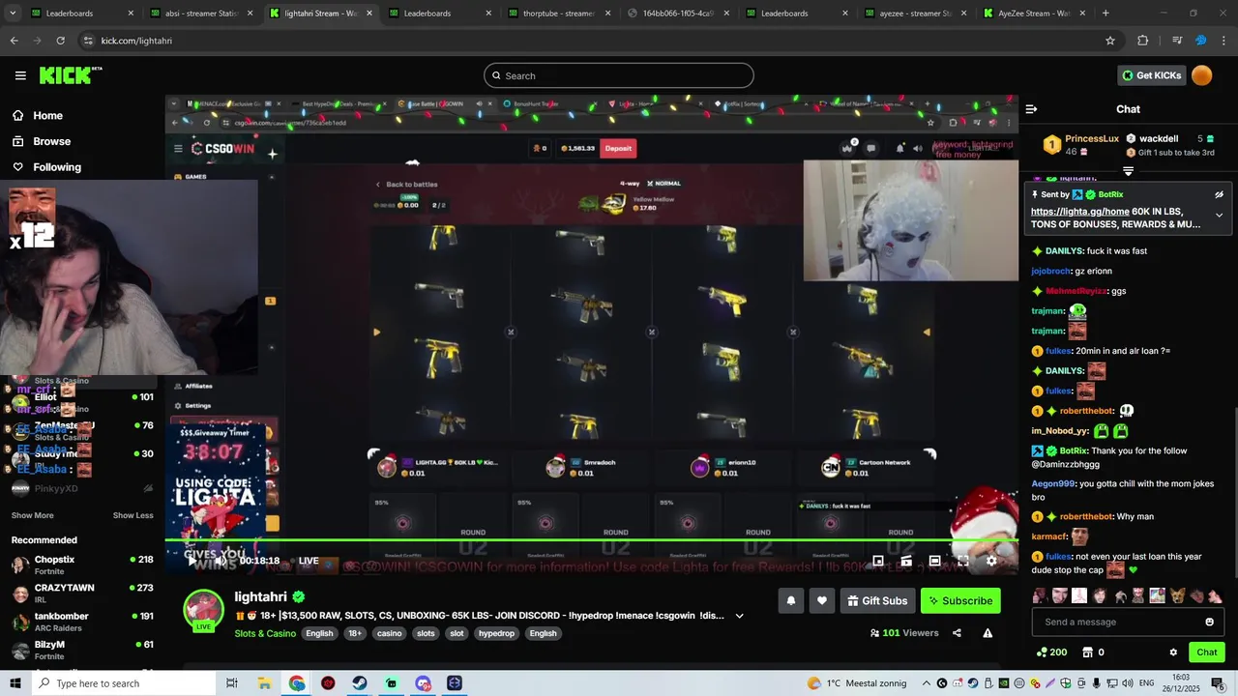Image resolution: width=1238 pixels, height=696 pixels.
Task: Seek on the green stream progress bar
Action: (591, 541)
